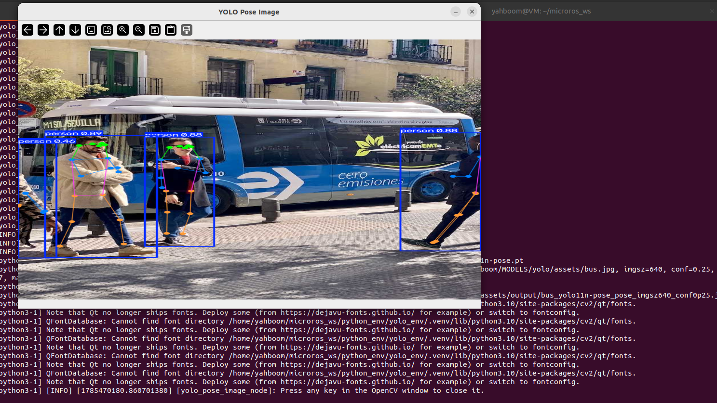The height and width of the screenshot is (403, 717).
Task: Pan the image left with the left arrow
Action: point(27,30)
